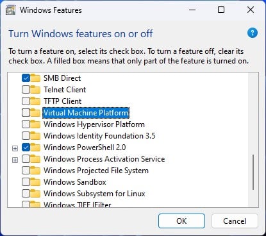
Task: Select the highlighted Virtual Machine Platform label
Action: 86,113
